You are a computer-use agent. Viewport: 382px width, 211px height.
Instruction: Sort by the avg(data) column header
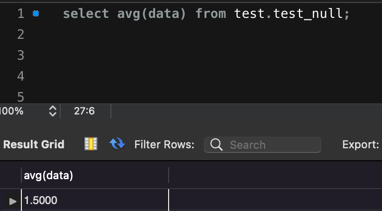click(x=49, y=175)
